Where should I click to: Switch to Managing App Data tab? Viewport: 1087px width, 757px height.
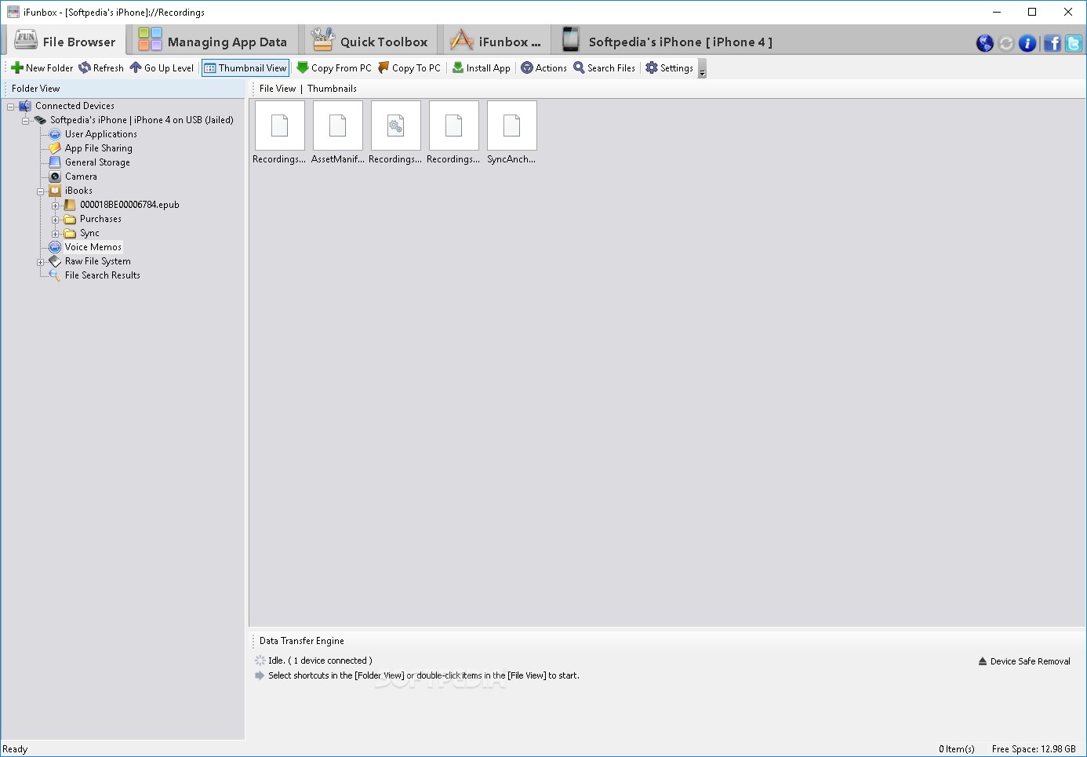213,42
